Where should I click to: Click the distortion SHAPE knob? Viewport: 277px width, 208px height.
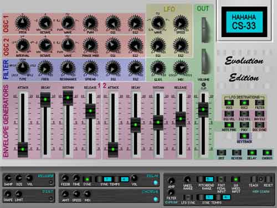coord(8,194)
